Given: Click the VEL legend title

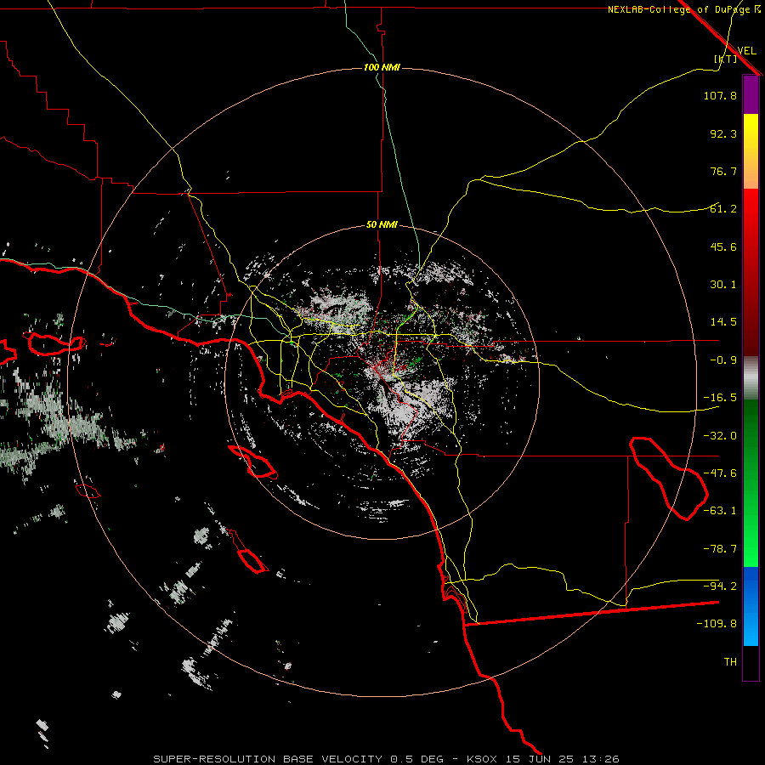Looking at the screenshot, I should (746, 51).
